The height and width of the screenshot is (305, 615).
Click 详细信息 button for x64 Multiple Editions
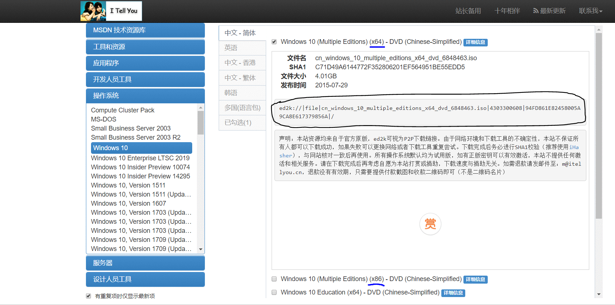click(x=475, y=42)
